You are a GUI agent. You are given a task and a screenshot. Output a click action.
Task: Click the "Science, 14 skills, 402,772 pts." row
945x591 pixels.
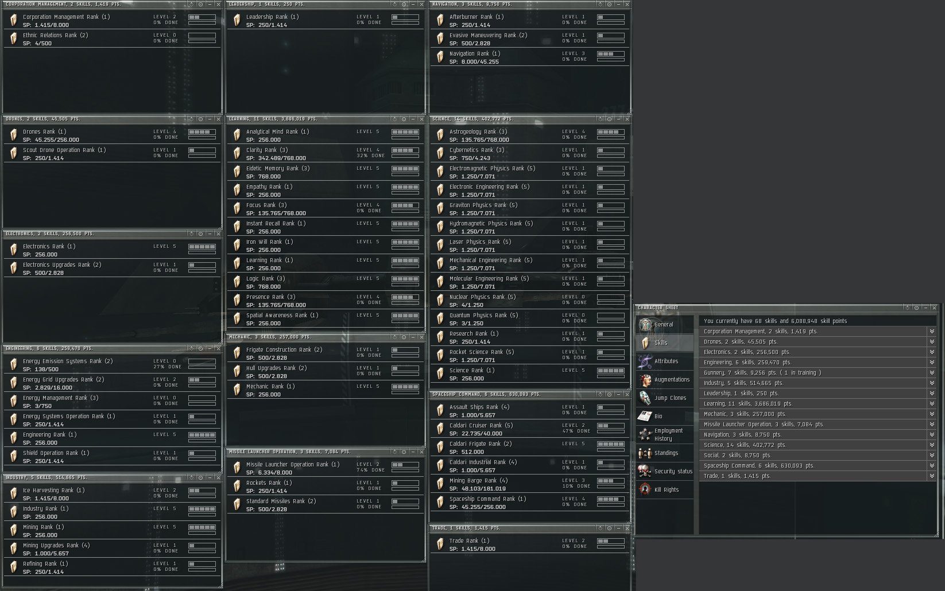(818, 445)
